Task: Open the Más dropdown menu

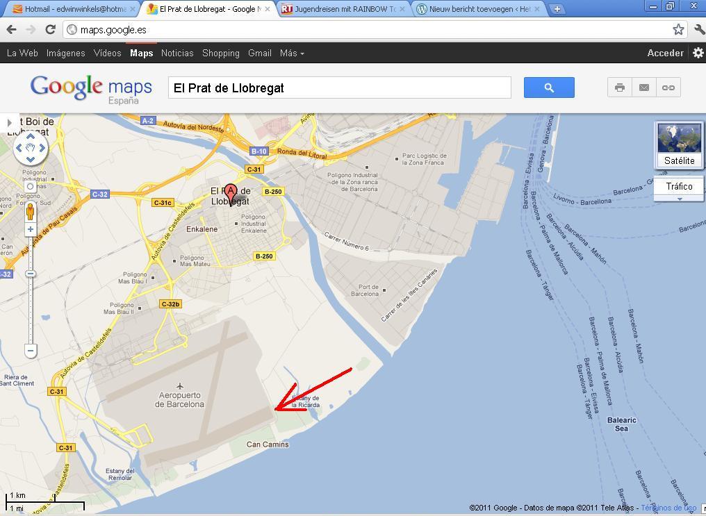Action: pyautogui.click(x=292, y=53)
